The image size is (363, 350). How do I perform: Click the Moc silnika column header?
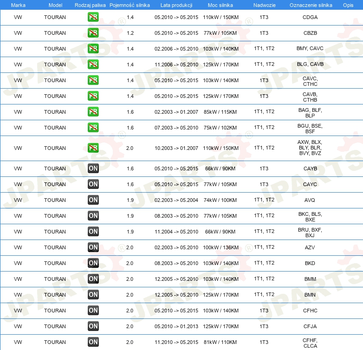(x=220, y=5)
